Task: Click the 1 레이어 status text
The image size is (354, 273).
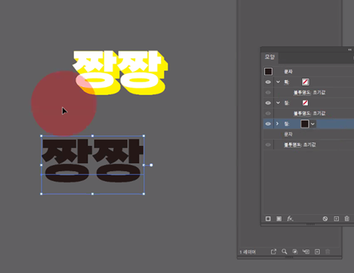Action: 248,252
